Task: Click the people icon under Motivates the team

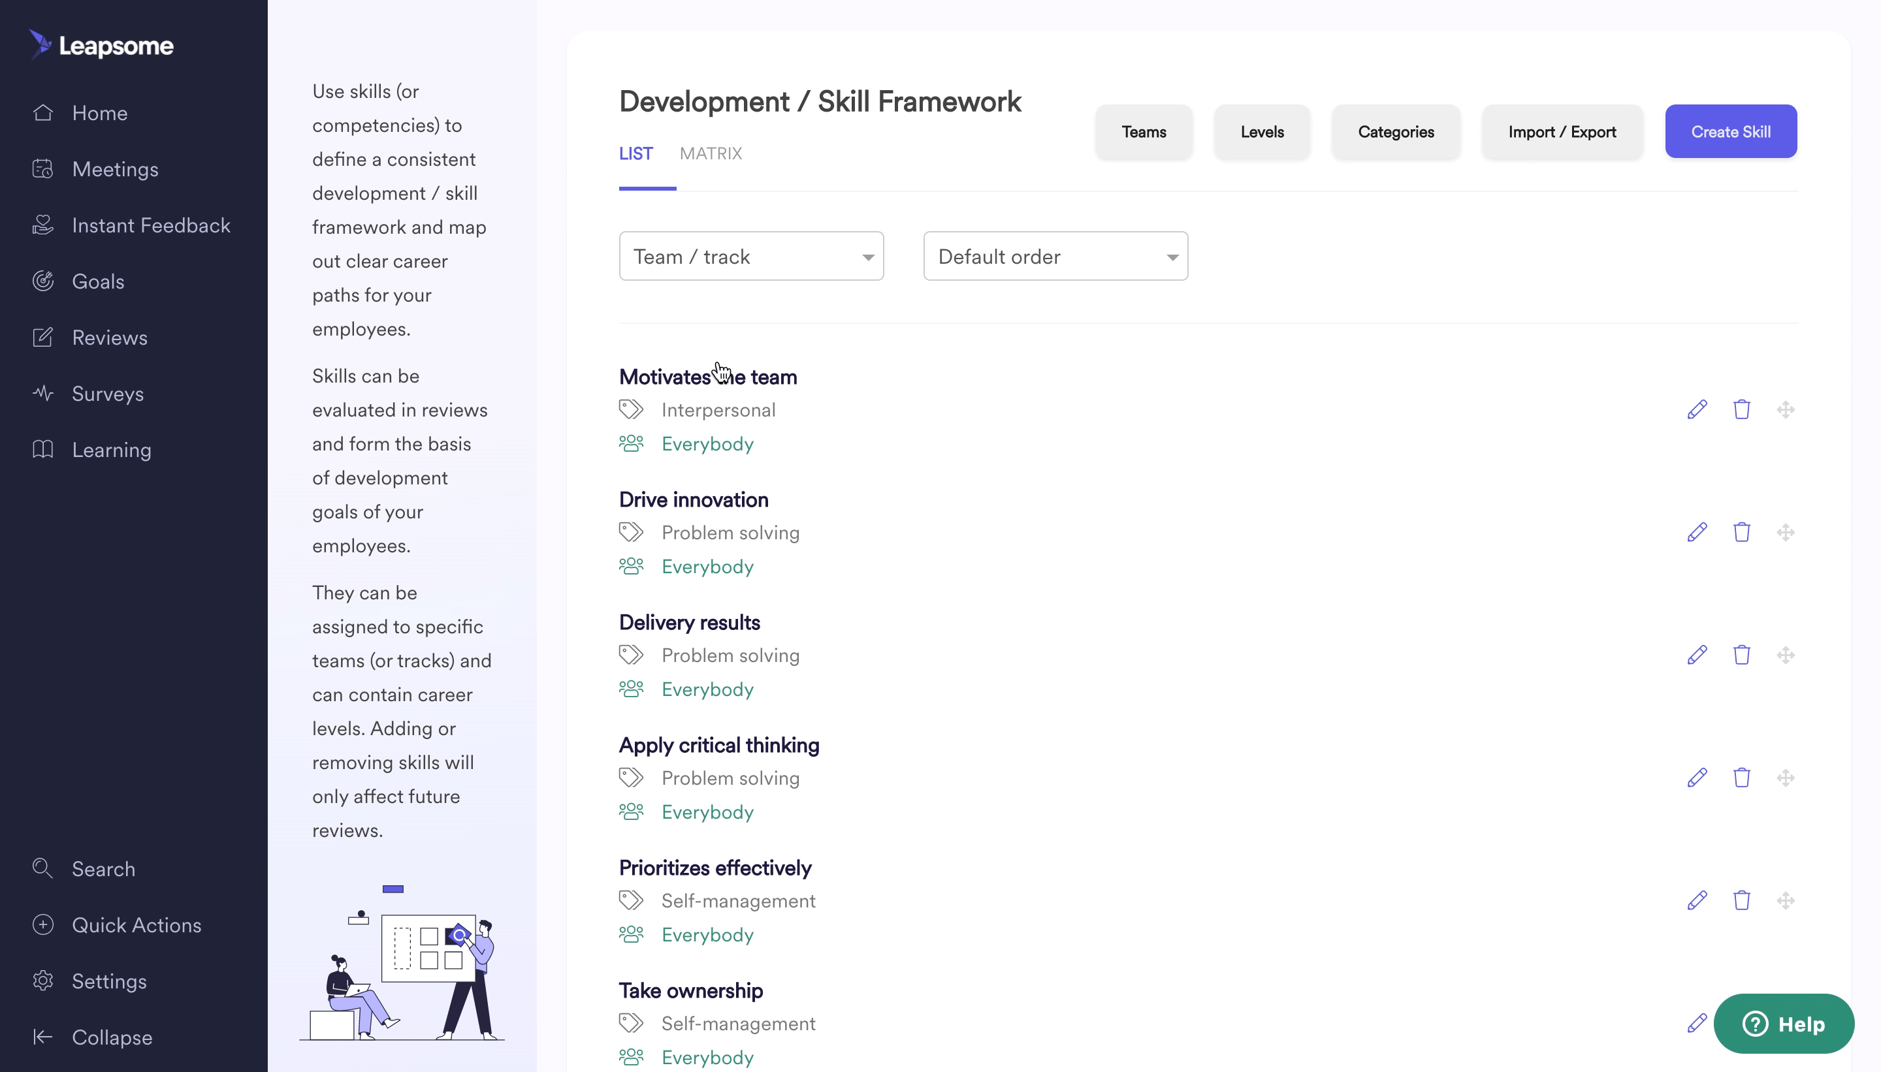Action: [630, 443]
